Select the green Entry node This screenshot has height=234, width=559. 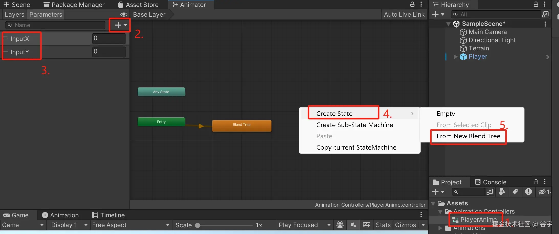161,122
